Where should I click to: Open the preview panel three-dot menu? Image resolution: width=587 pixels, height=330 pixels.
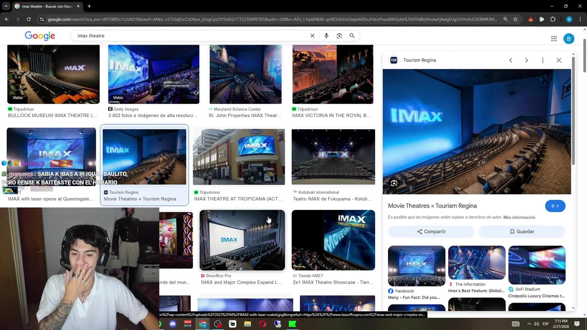543,60
